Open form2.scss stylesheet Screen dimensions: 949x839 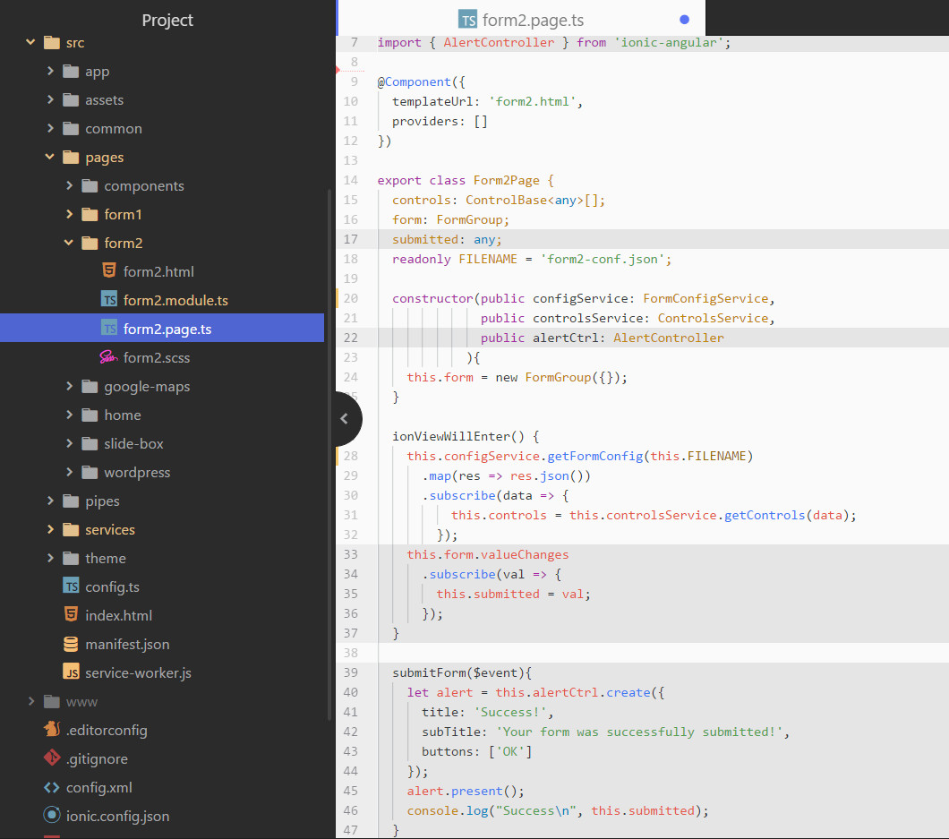click(x=157, y=358)
